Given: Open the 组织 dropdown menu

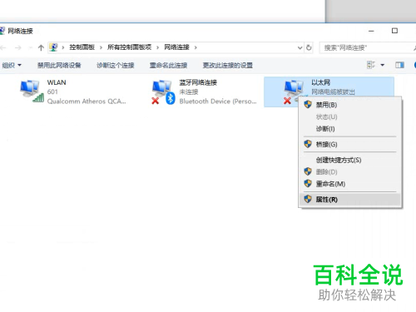Looking at the screenshot, I should point(12,65).
